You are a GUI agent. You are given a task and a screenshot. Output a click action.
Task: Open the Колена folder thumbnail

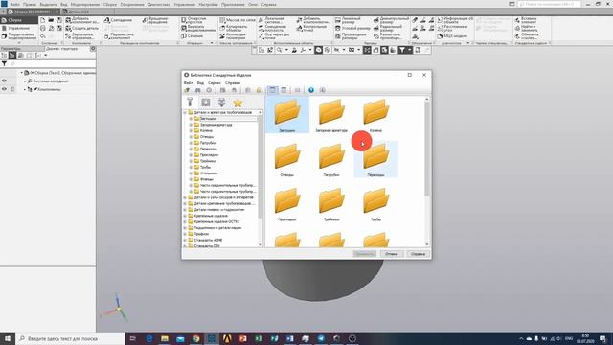pos(375,115)
